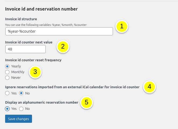Select Yearly counter reset frequency

[7, 66]
